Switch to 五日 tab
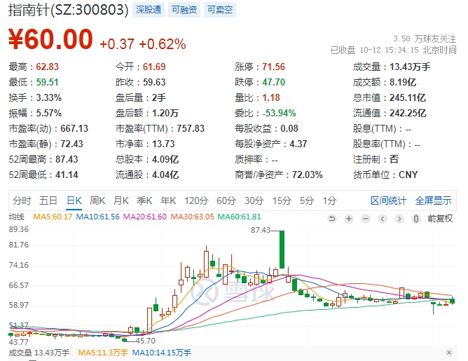The width and height of the screenshot is (468, 361). 48,200
